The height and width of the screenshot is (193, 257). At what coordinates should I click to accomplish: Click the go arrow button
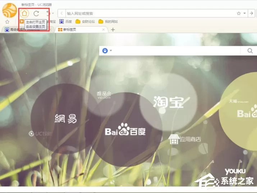point(251,13)
